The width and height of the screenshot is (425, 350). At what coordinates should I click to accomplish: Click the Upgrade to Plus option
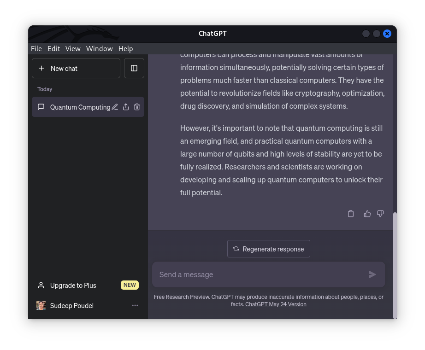tap(73, 285)
